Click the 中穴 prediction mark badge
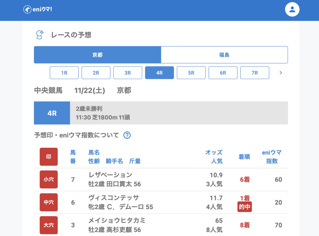Image resolution: width=319 pixels, height=236 pixels. [x=49, y=202]
